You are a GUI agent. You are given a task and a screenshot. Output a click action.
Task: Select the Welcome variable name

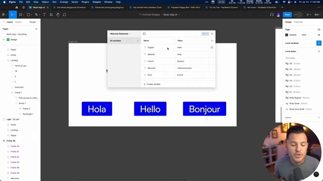[x=151, y=68]
